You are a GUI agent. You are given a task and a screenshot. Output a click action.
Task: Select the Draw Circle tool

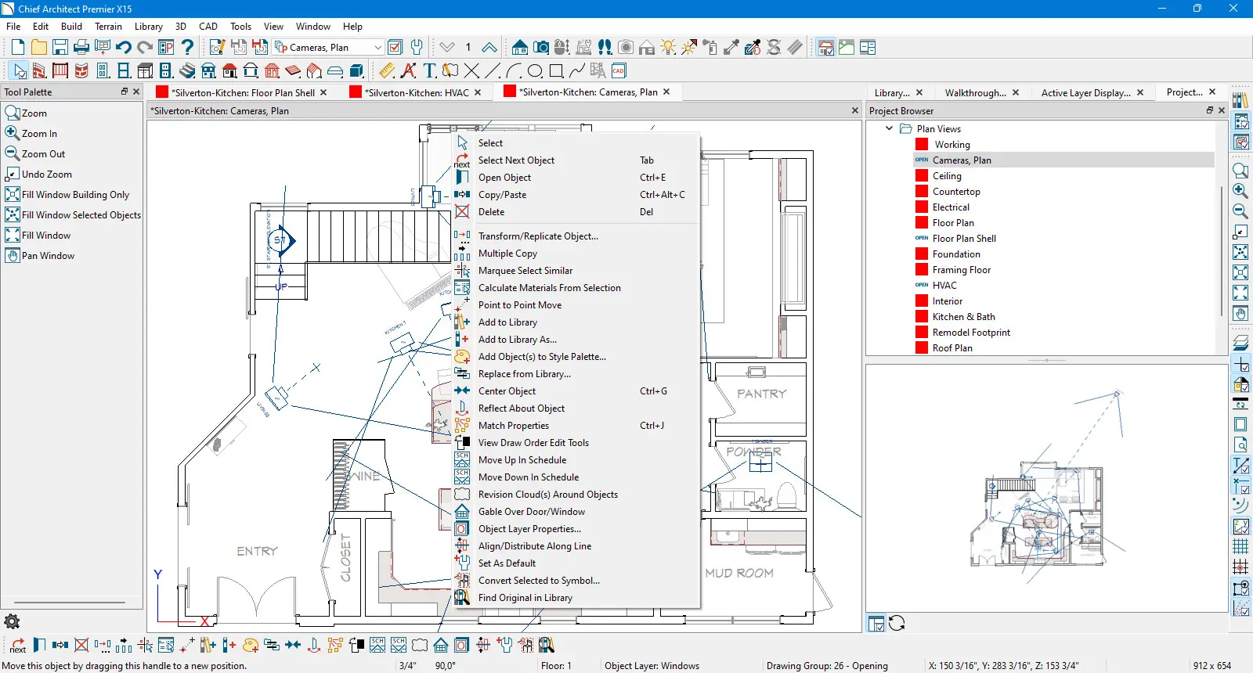click(535, 71)
